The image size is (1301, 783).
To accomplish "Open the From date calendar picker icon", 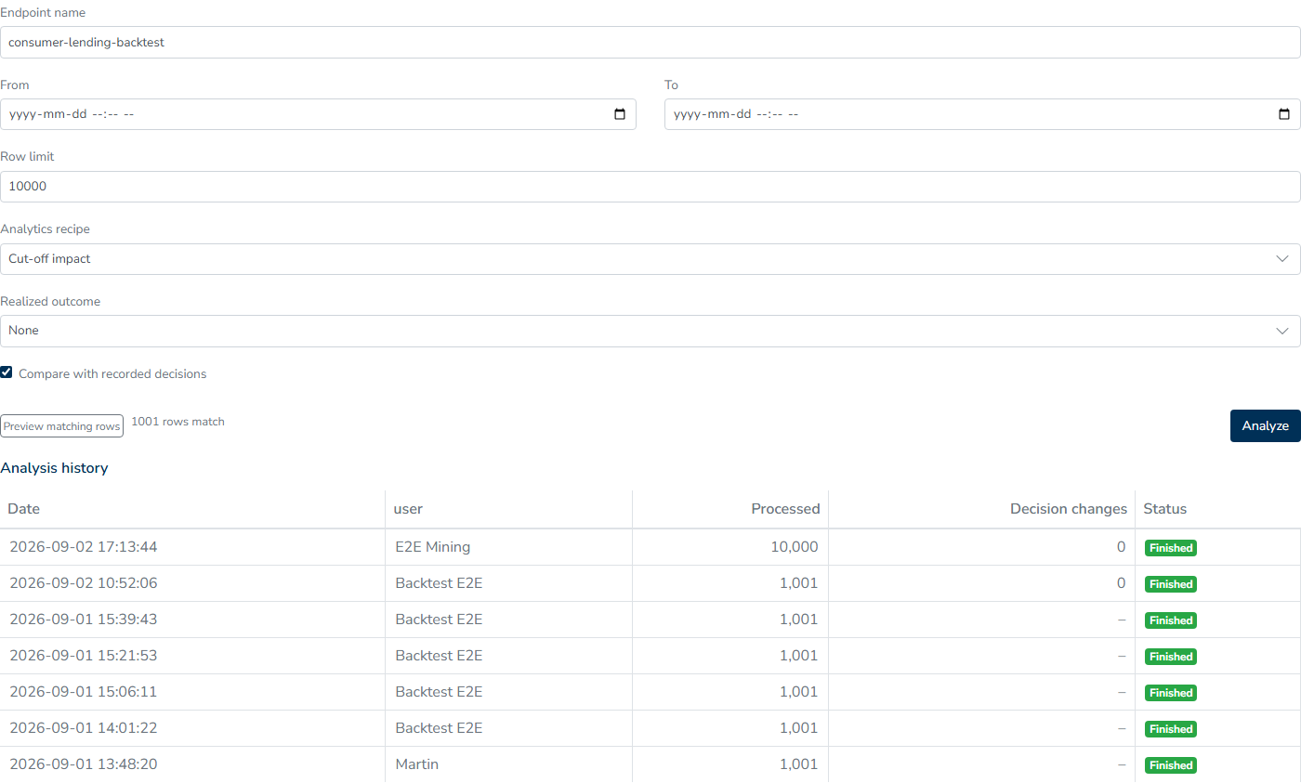I will click(x=620, y=114).
